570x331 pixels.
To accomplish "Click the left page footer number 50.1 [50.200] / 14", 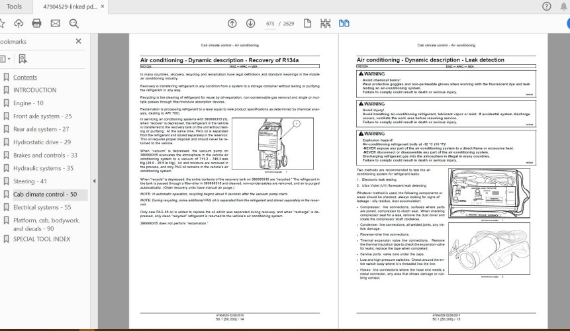I will (230, 319).
